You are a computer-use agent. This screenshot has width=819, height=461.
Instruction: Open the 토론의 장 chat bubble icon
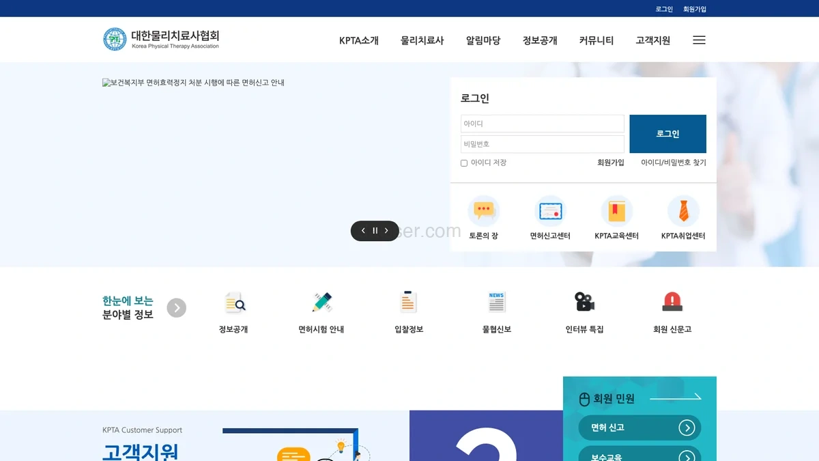tap(484, 211)
